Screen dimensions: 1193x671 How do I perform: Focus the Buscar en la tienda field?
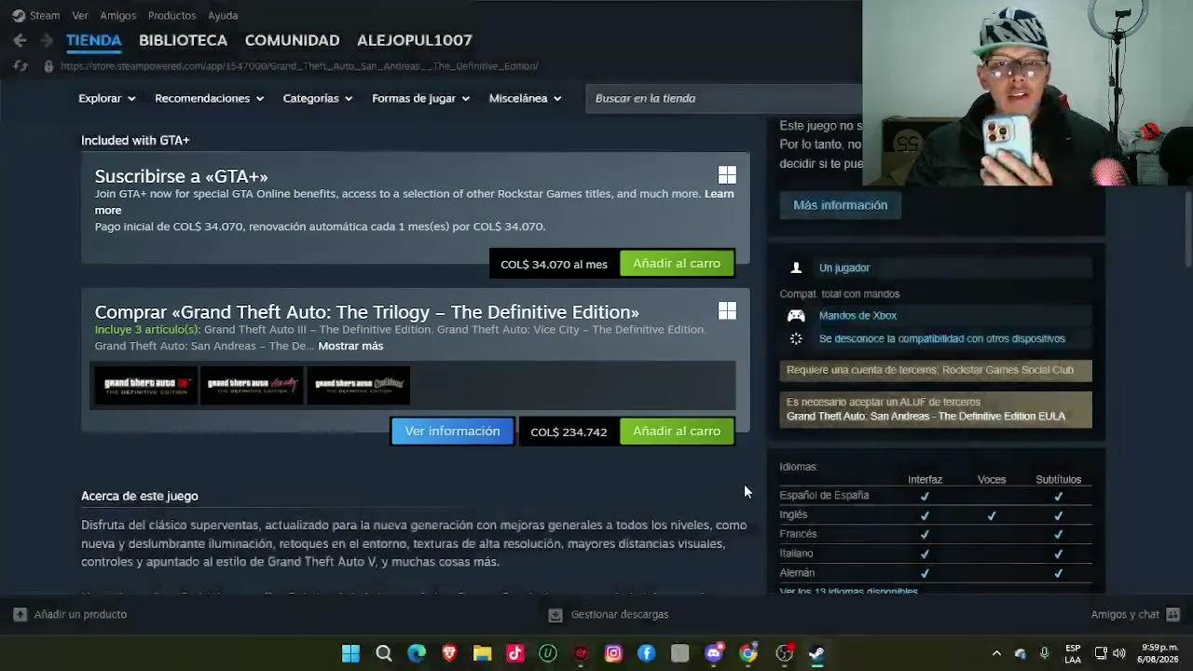click(x=725, y=98)
